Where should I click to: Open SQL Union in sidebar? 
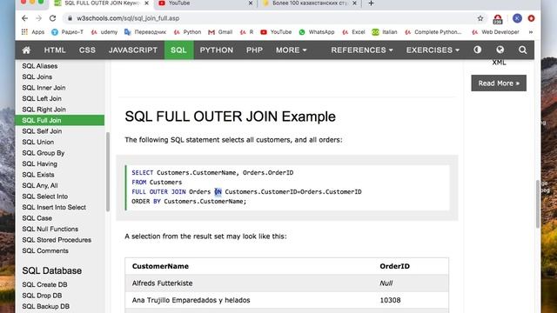tap(38, 142)
